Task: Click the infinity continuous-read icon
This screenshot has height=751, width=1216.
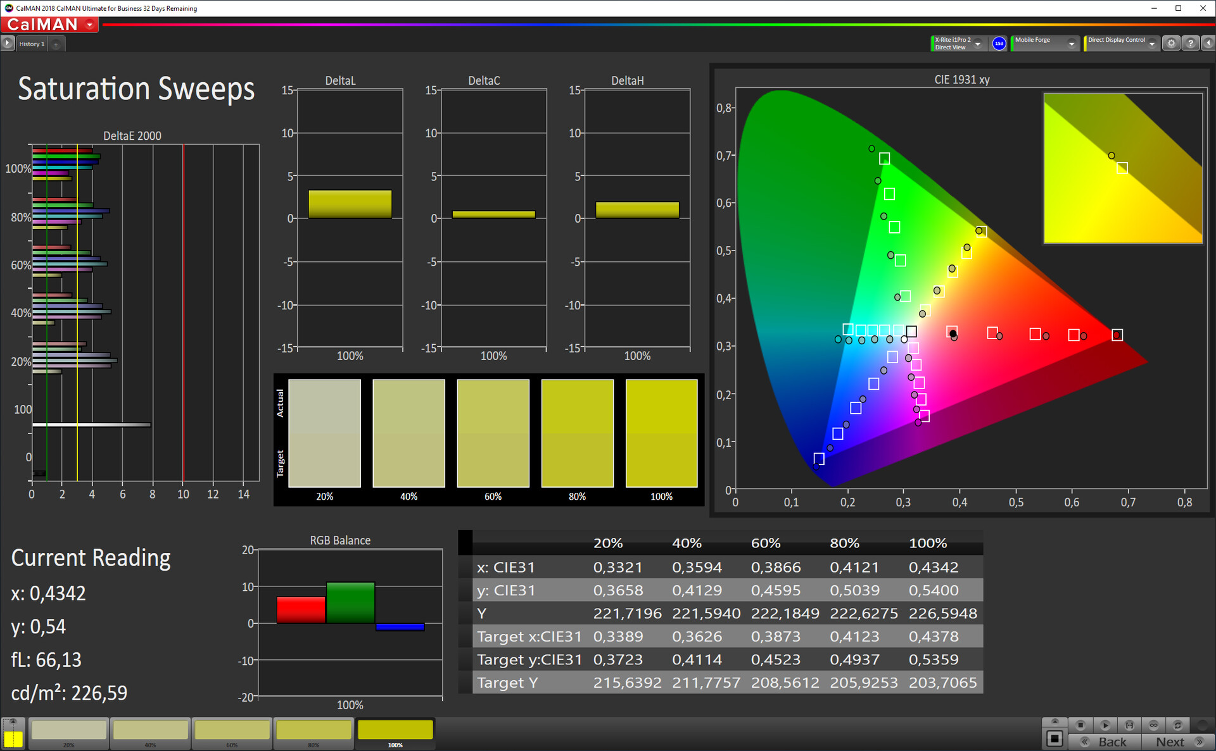Action: pyautogui.click(x=1153, y=725)
